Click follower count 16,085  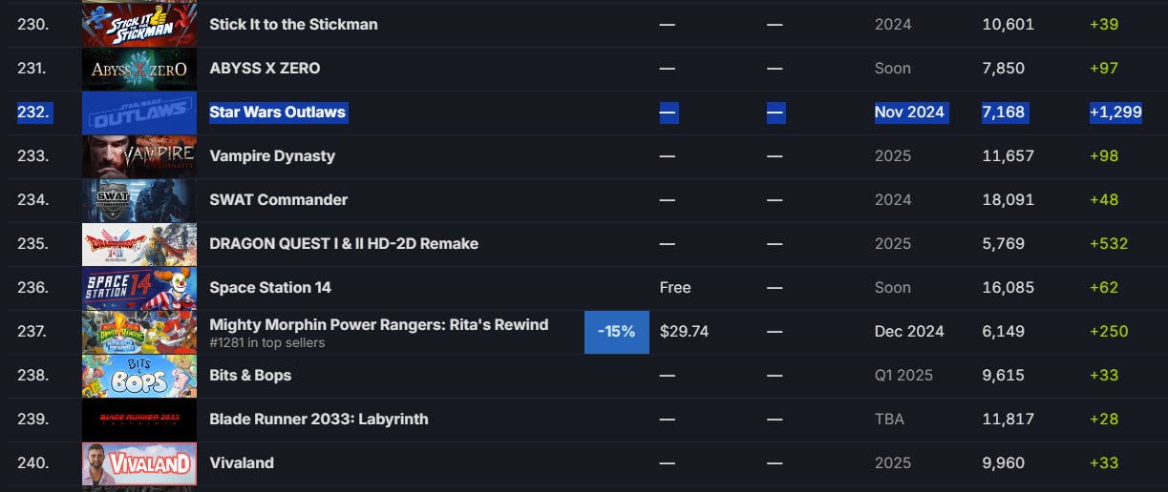tap(1009, 288)
